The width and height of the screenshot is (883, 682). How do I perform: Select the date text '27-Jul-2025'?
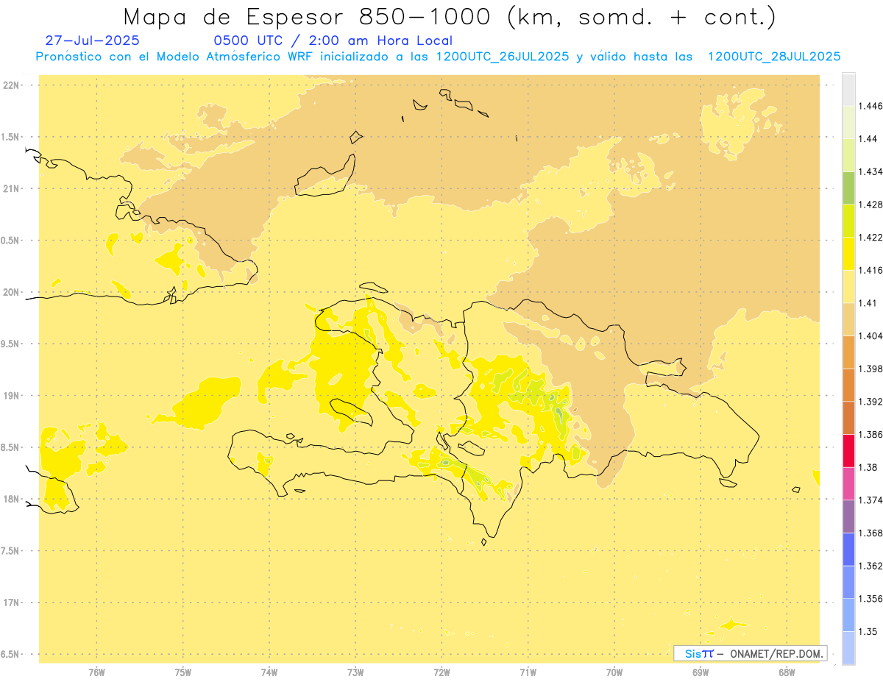pos(92,41)
